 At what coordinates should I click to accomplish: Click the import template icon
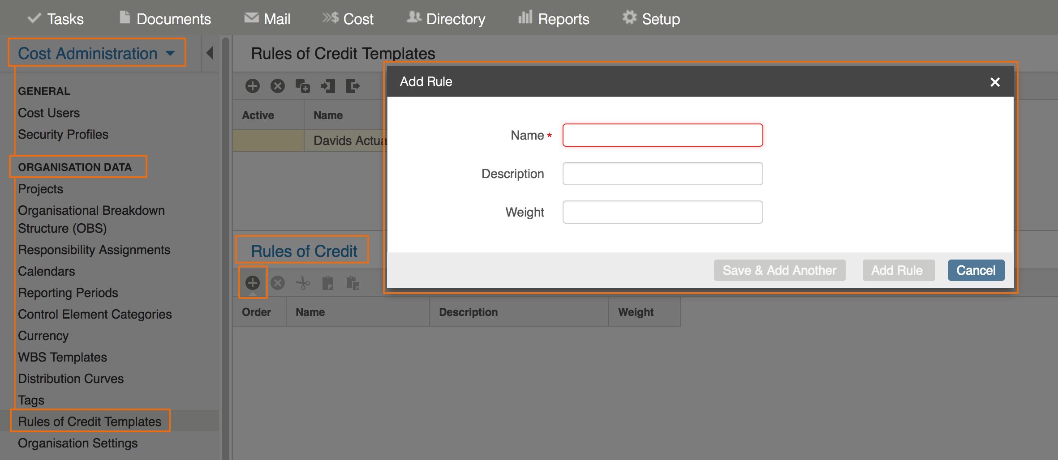click(328, 86)
